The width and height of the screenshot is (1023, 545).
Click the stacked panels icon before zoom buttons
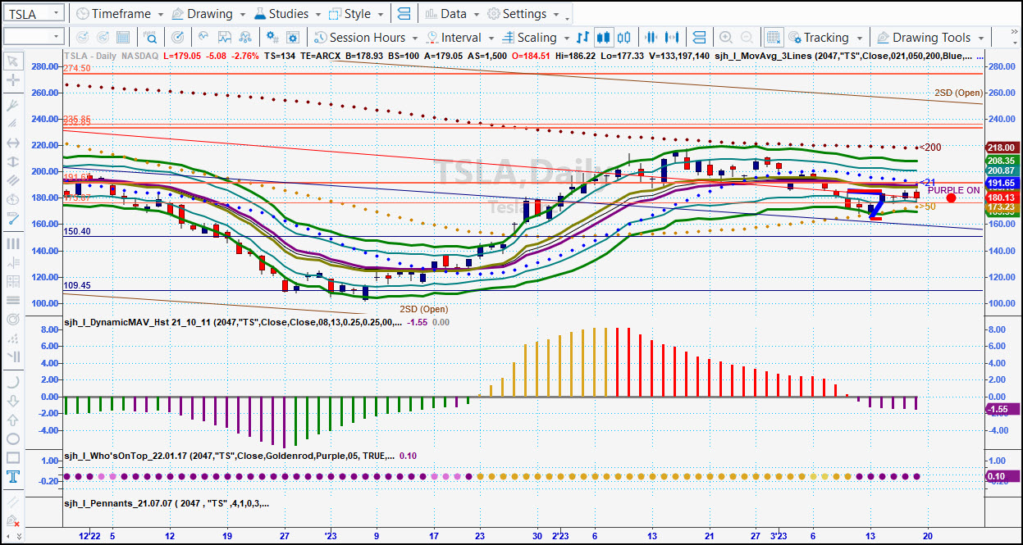click(x=699, y=37)
